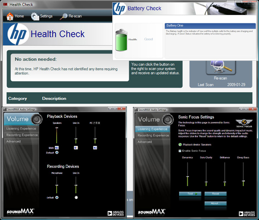
Task: Open Listening Experience in right SoundMAX window
Action: [x=153, y=129]
